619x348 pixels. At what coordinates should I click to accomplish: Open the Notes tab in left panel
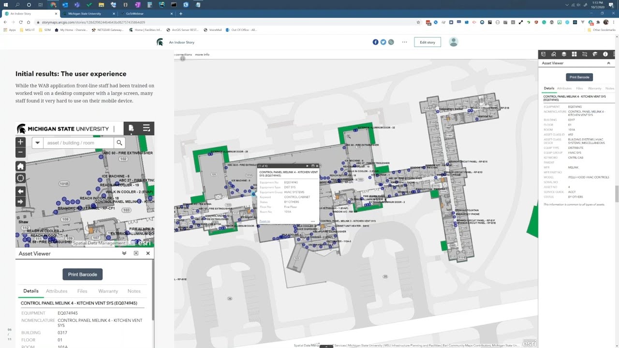click(134, 291)
